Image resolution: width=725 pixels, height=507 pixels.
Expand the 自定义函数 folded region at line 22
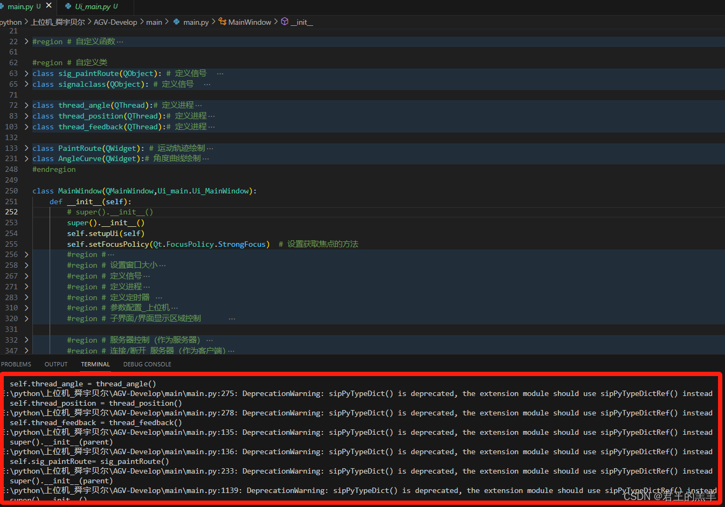click(25, 41)
